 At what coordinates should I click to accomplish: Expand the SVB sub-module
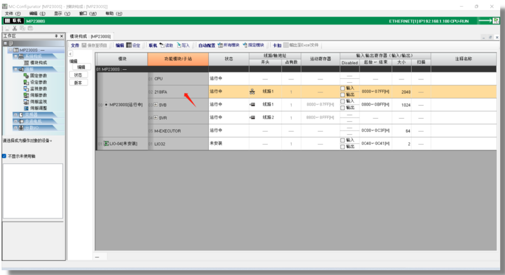(x=156, y=105)
